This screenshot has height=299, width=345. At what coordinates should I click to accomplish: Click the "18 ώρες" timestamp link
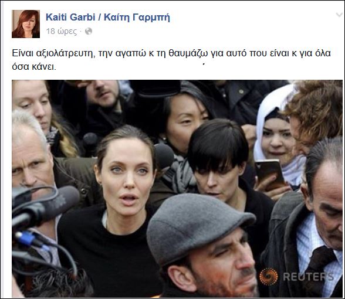point(62,32)
